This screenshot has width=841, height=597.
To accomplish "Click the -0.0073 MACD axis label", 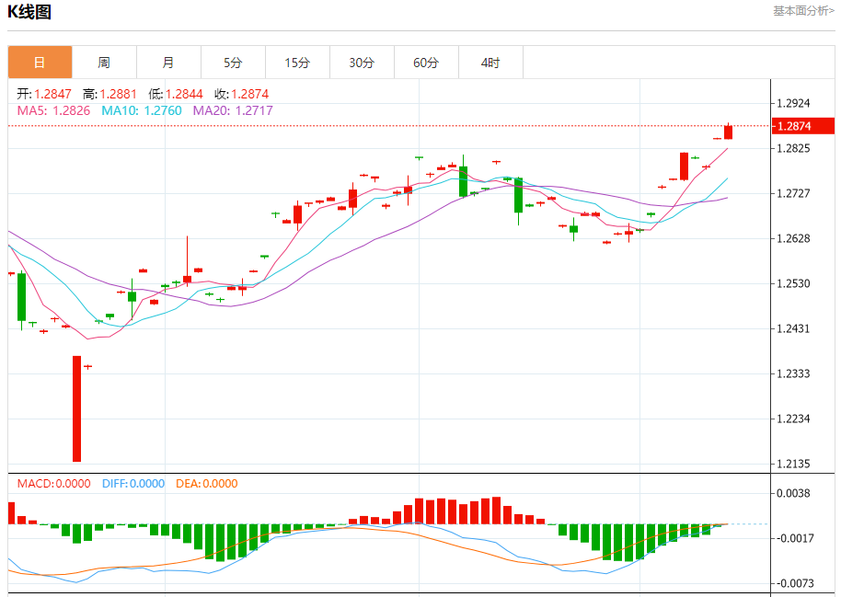I will 795,583.
